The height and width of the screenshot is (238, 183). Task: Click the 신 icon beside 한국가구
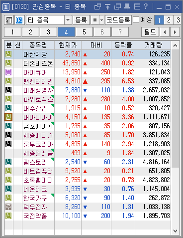[x=8, y=198]
